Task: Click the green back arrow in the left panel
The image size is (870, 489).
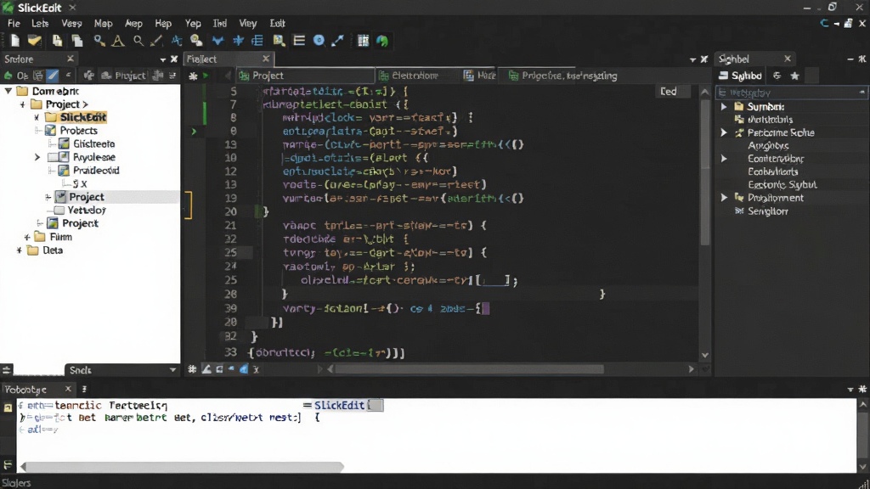Action: point(8,76)
